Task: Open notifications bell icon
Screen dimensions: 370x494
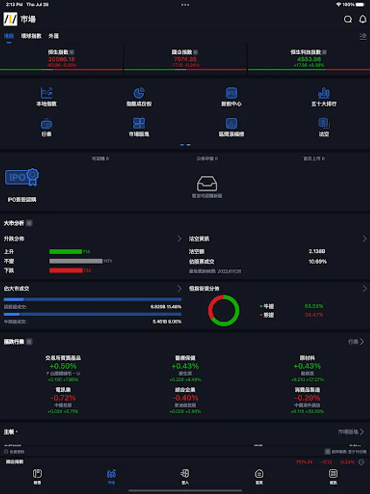Action: [363, 20]
